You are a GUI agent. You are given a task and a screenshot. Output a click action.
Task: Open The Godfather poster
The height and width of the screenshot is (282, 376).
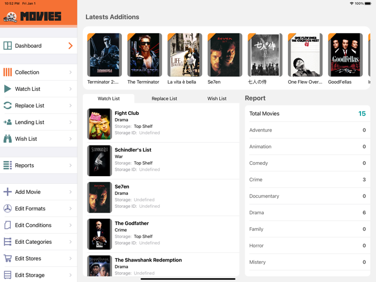click(x=99, y=234)
